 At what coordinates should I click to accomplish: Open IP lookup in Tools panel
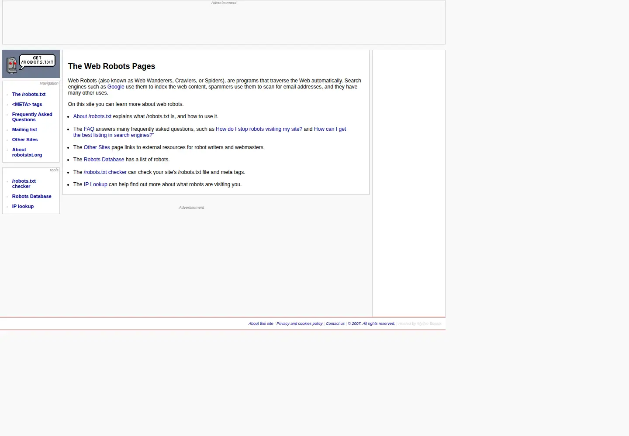(x=23, y=206)
